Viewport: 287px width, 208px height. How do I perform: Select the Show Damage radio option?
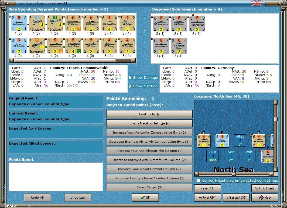coord(130,78)
